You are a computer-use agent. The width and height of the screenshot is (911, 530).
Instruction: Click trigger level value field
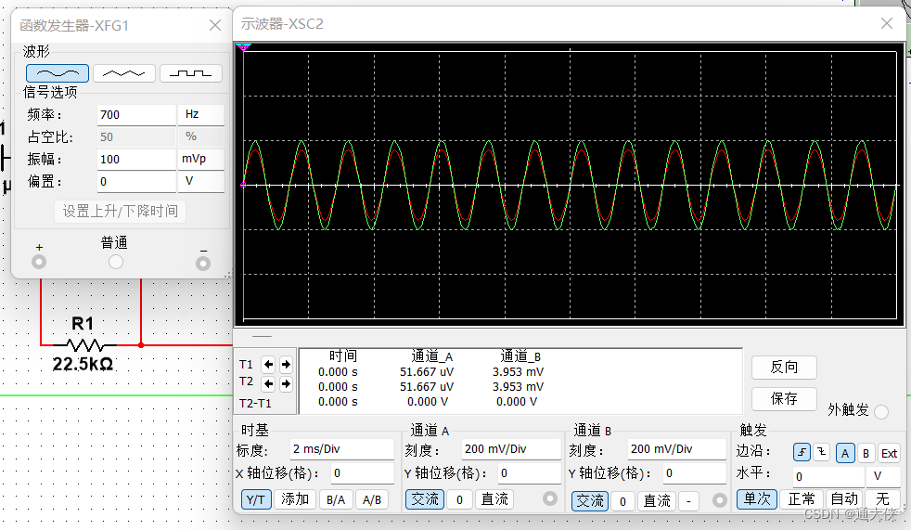(x=829, y=476)
